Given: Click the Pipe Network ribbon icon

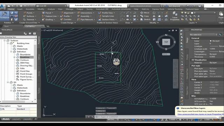Looking at the screenshot, I should point(78,20).
